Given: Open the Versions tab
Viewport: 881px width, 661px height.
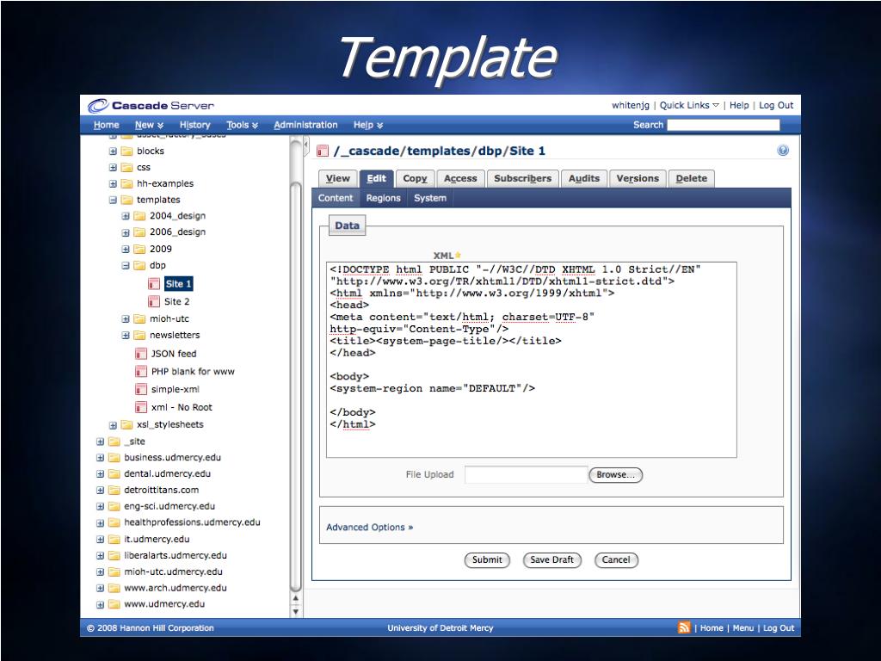Looking at the screenshot, I should (x=638, y=178).
